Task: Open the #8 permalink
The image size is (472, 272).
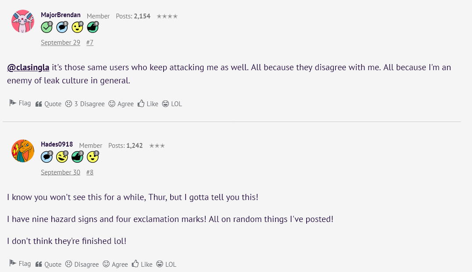Action: click(89, 172)
